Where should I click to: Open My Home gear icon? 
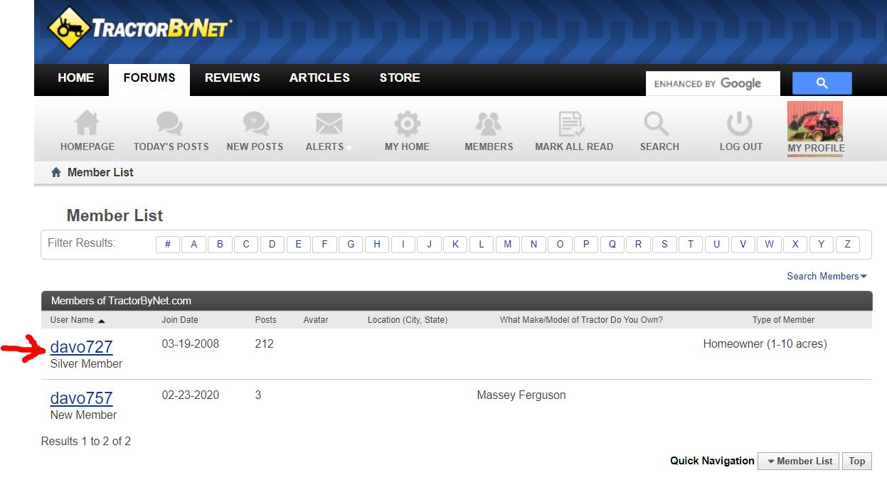click(x=407, y=123)
